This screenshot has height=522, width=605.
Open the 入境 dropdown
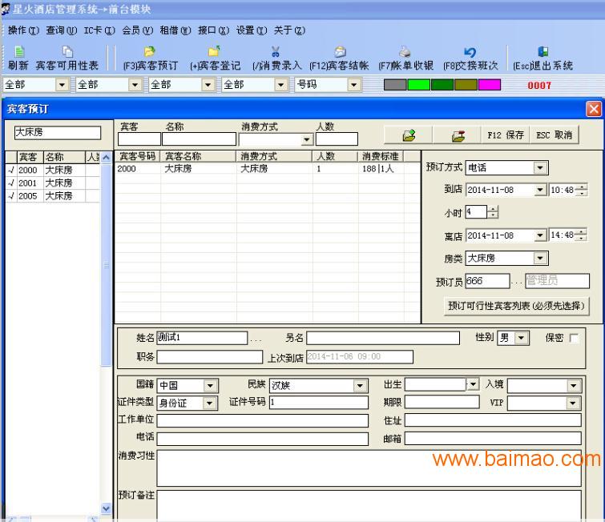coord(574,385)
